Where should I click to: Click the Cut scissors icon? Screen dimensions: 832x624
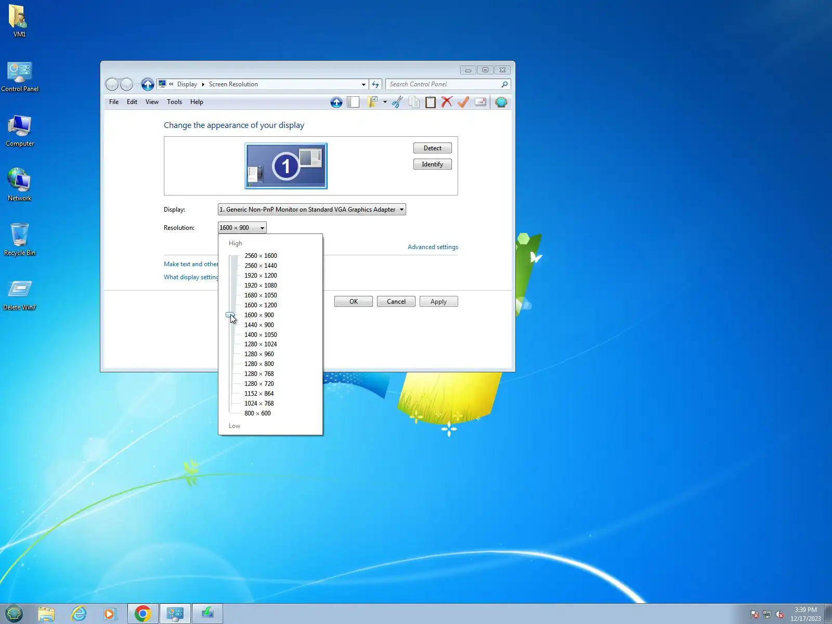tap(397, 102)
